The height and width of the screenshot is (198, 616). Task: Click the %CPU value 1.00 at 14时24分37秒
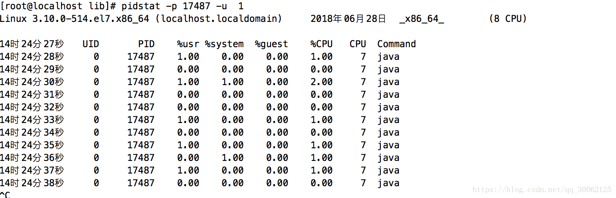click(322, 171)
